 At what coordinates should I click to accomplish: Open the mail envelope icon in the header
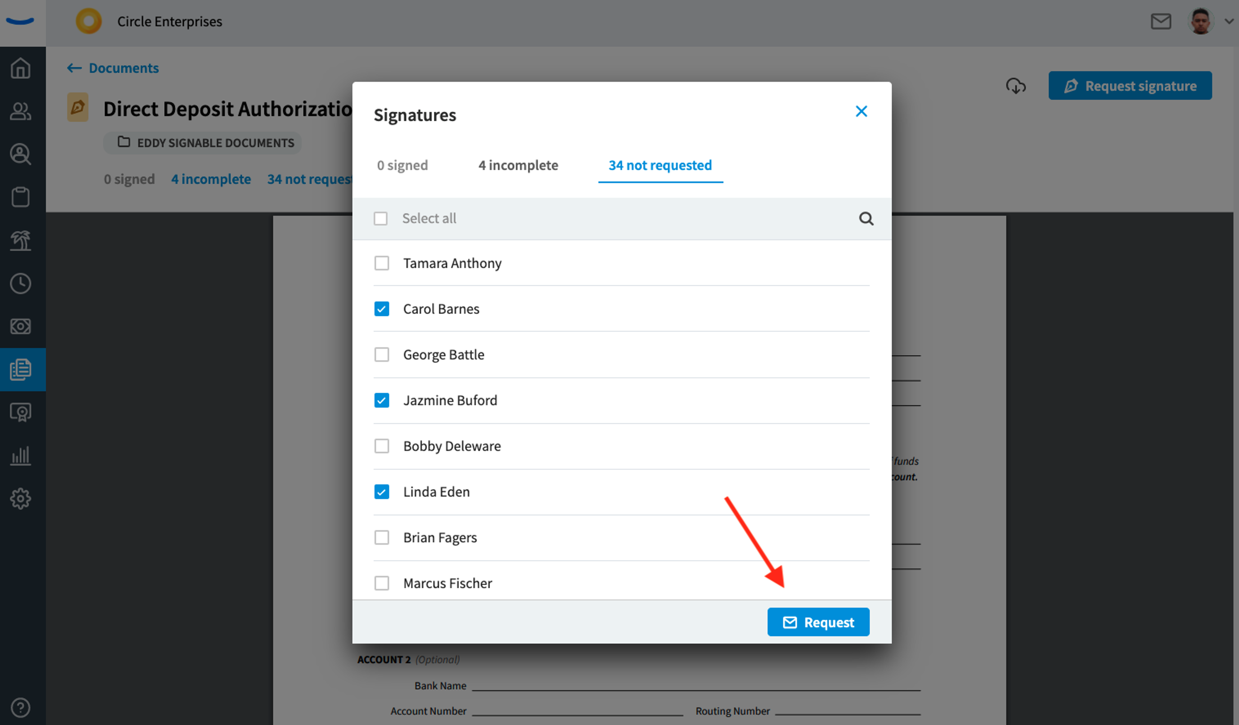(1161, 22)
